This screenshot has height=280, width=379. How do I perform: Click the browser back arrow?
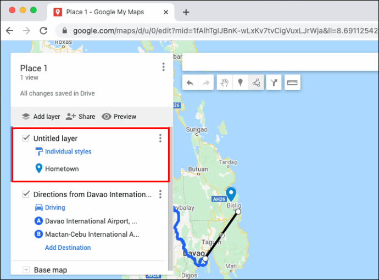(9, 31)
